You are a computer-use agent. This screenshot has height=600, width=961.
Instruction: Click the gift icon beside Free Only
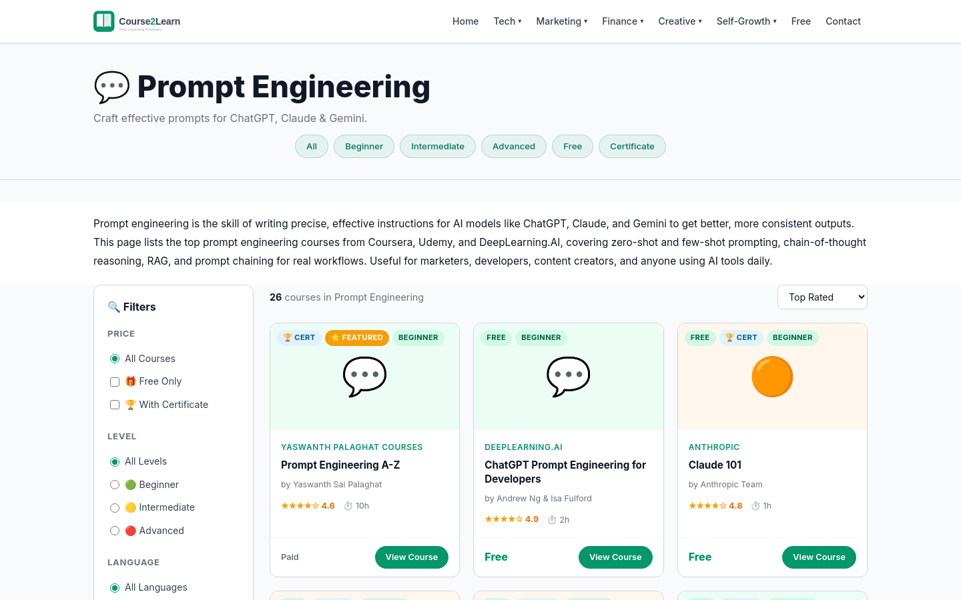tap(131, 381)
